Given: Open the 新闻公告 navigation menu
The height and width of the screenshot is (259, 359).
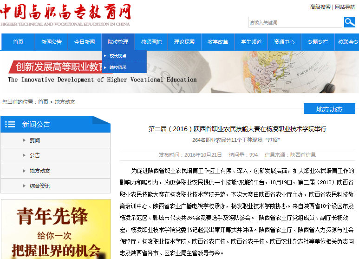Looking at the screenshot, I should coord(51,42).
